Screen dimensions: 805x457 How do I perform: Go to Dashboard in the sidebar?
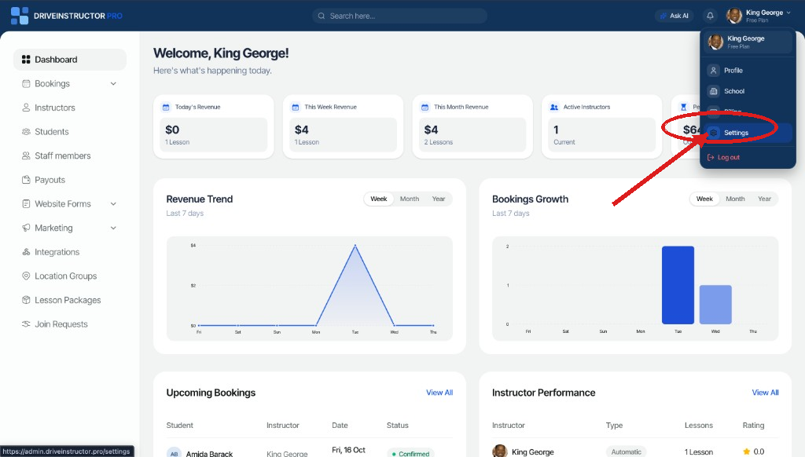tap(70, 60)
